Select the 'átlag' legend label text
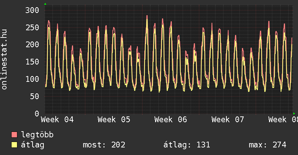298x155 pixels. (x=33, y=145)
